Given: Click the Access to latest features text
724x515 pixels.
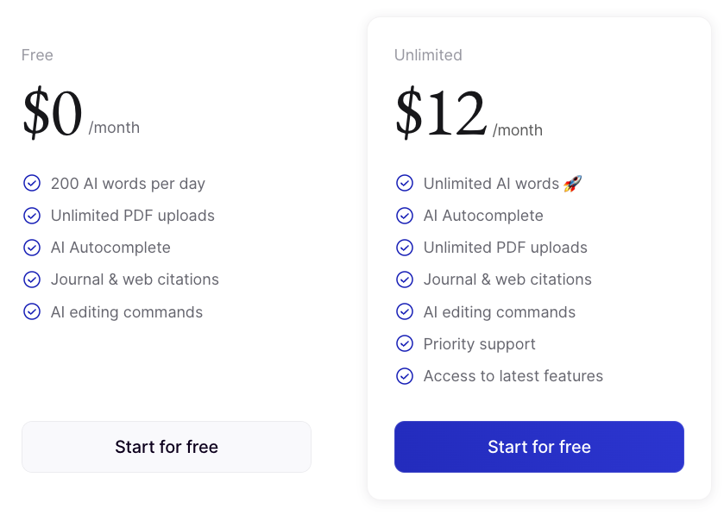Looking at the screenshot, I should click(513, 376).
